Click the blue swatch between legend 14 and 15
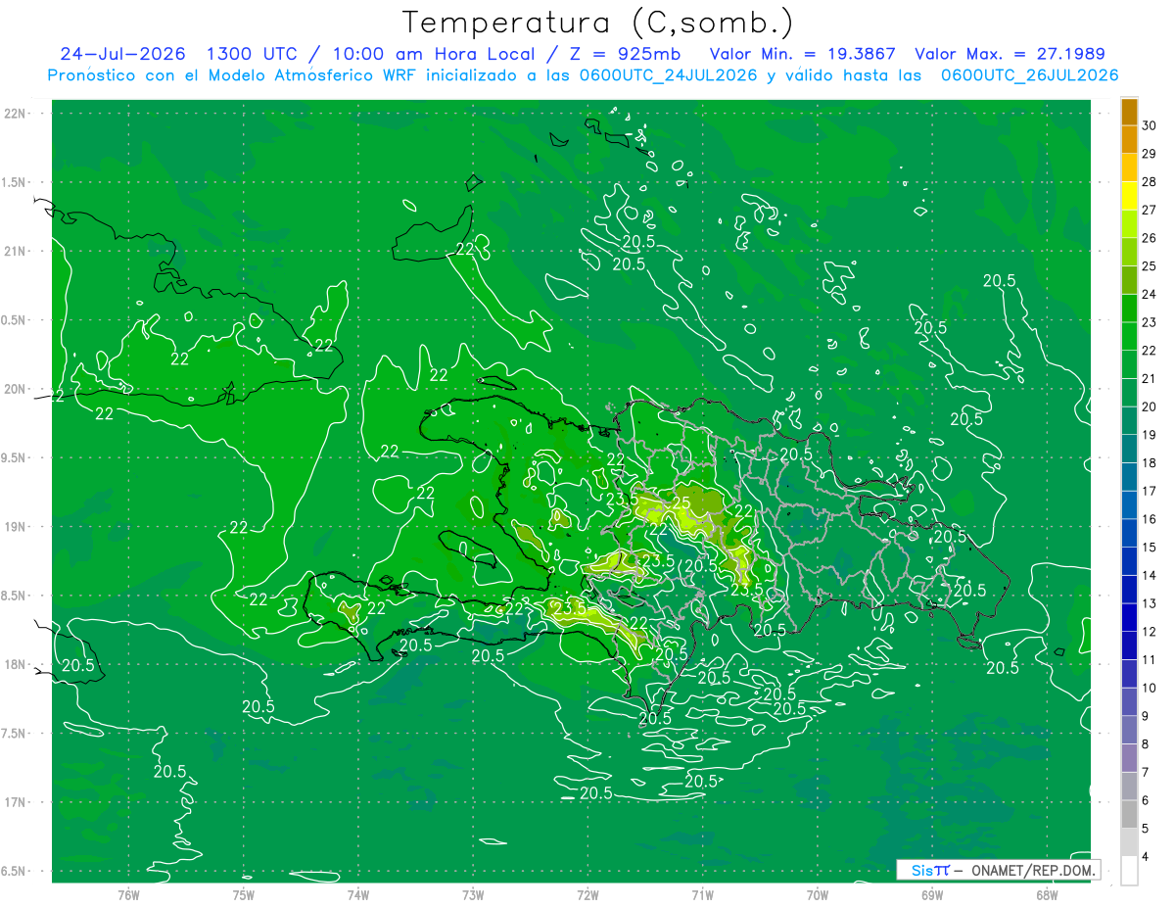Image resolution: width=1175 pixels, height=908 pixels. 1130,561
